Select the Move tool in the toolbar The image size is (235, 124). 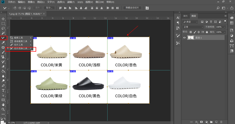click(x=3, y=19)
